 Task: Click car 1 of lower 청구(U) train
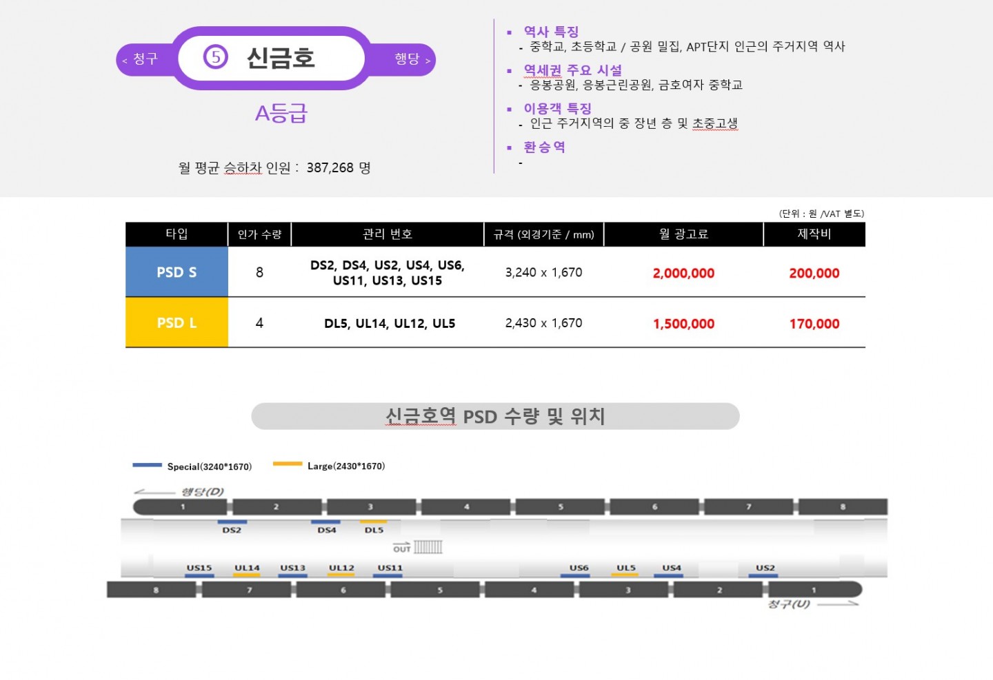click(x=814, y=590)
